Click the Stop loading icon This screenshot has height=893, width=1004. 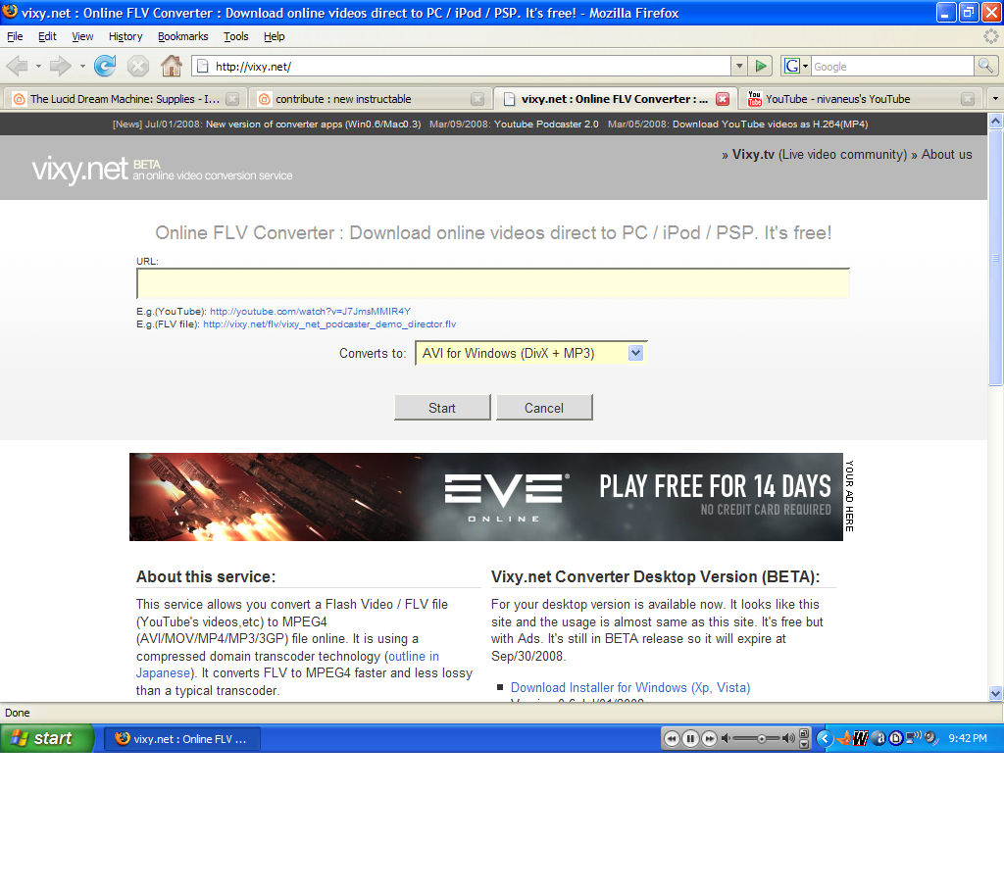coord(137,66)
